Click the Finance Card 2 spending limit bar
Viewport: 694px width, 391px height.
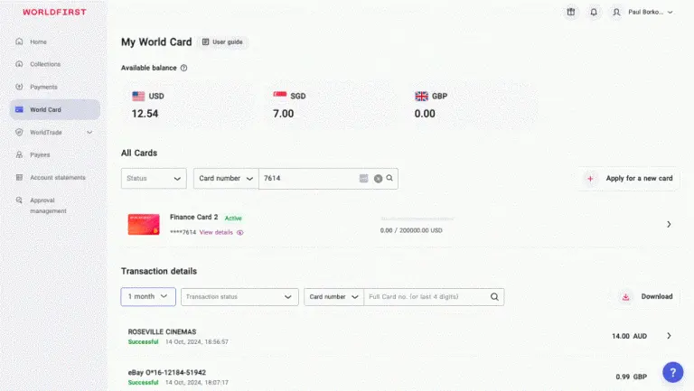click(417, 219)
